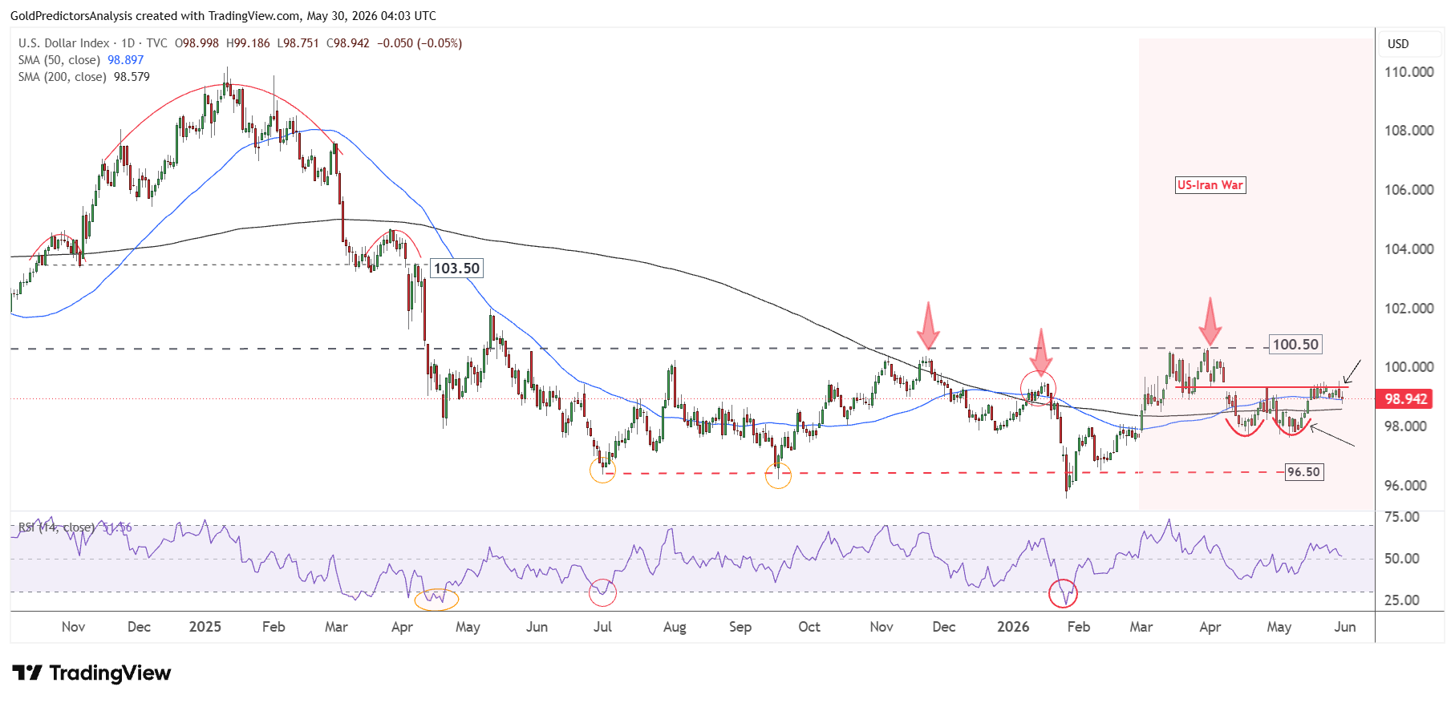Click the red RSI circle near February
This screenshot has height=703, width=1455.
[1063, 593]
